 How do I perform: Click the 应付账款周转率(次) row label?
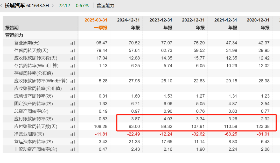33,119
